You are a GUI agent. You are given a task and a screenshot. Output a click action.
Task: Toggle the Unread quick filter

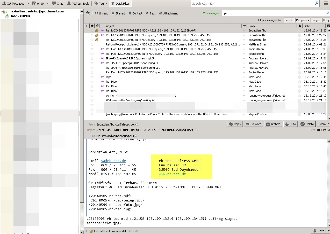point(101,13)
